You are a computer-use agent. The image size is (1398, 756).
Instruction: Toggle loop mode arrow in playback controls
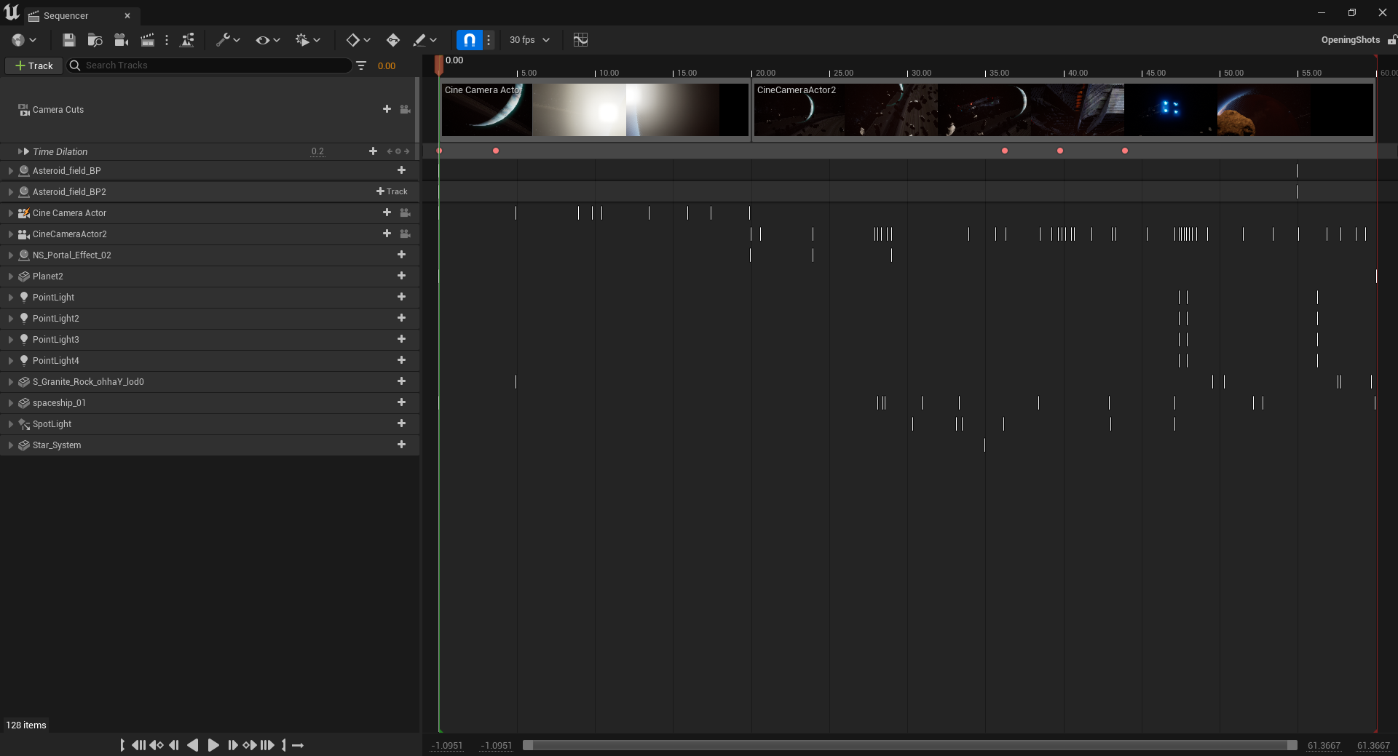coord(298,745)
